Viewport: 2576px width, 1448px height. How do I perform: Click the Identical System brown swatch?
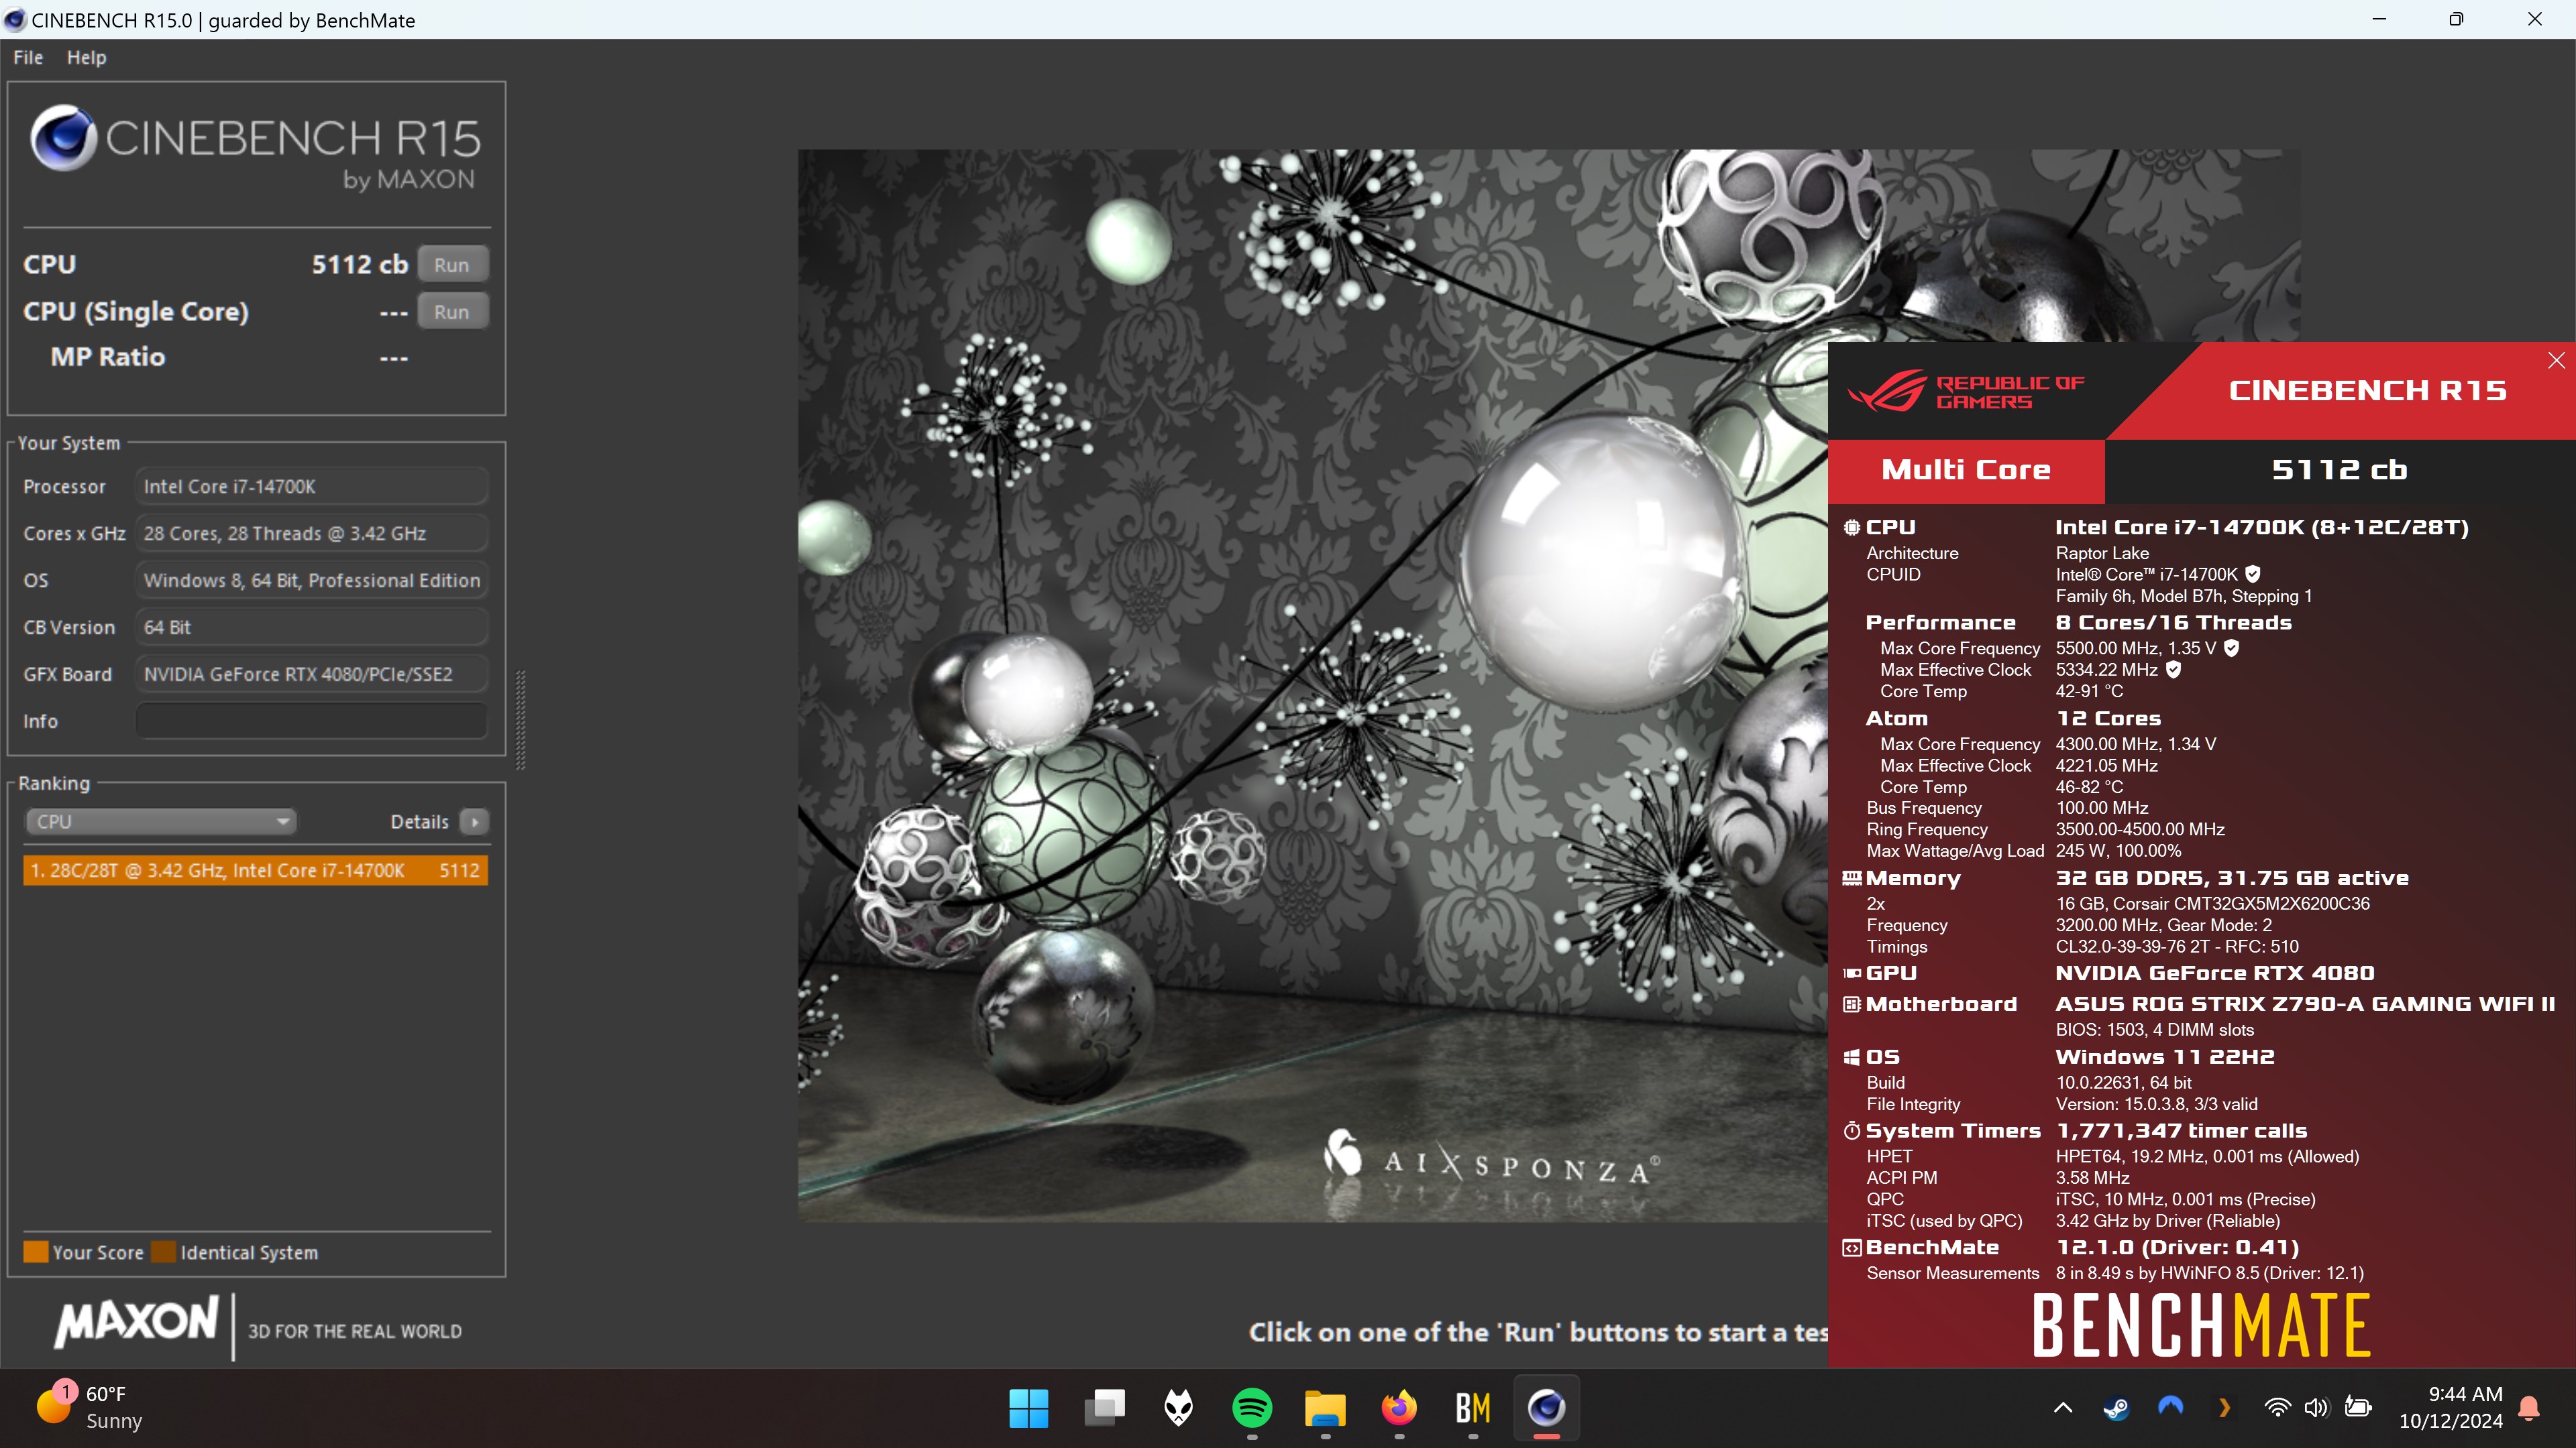pos(164,1252)
